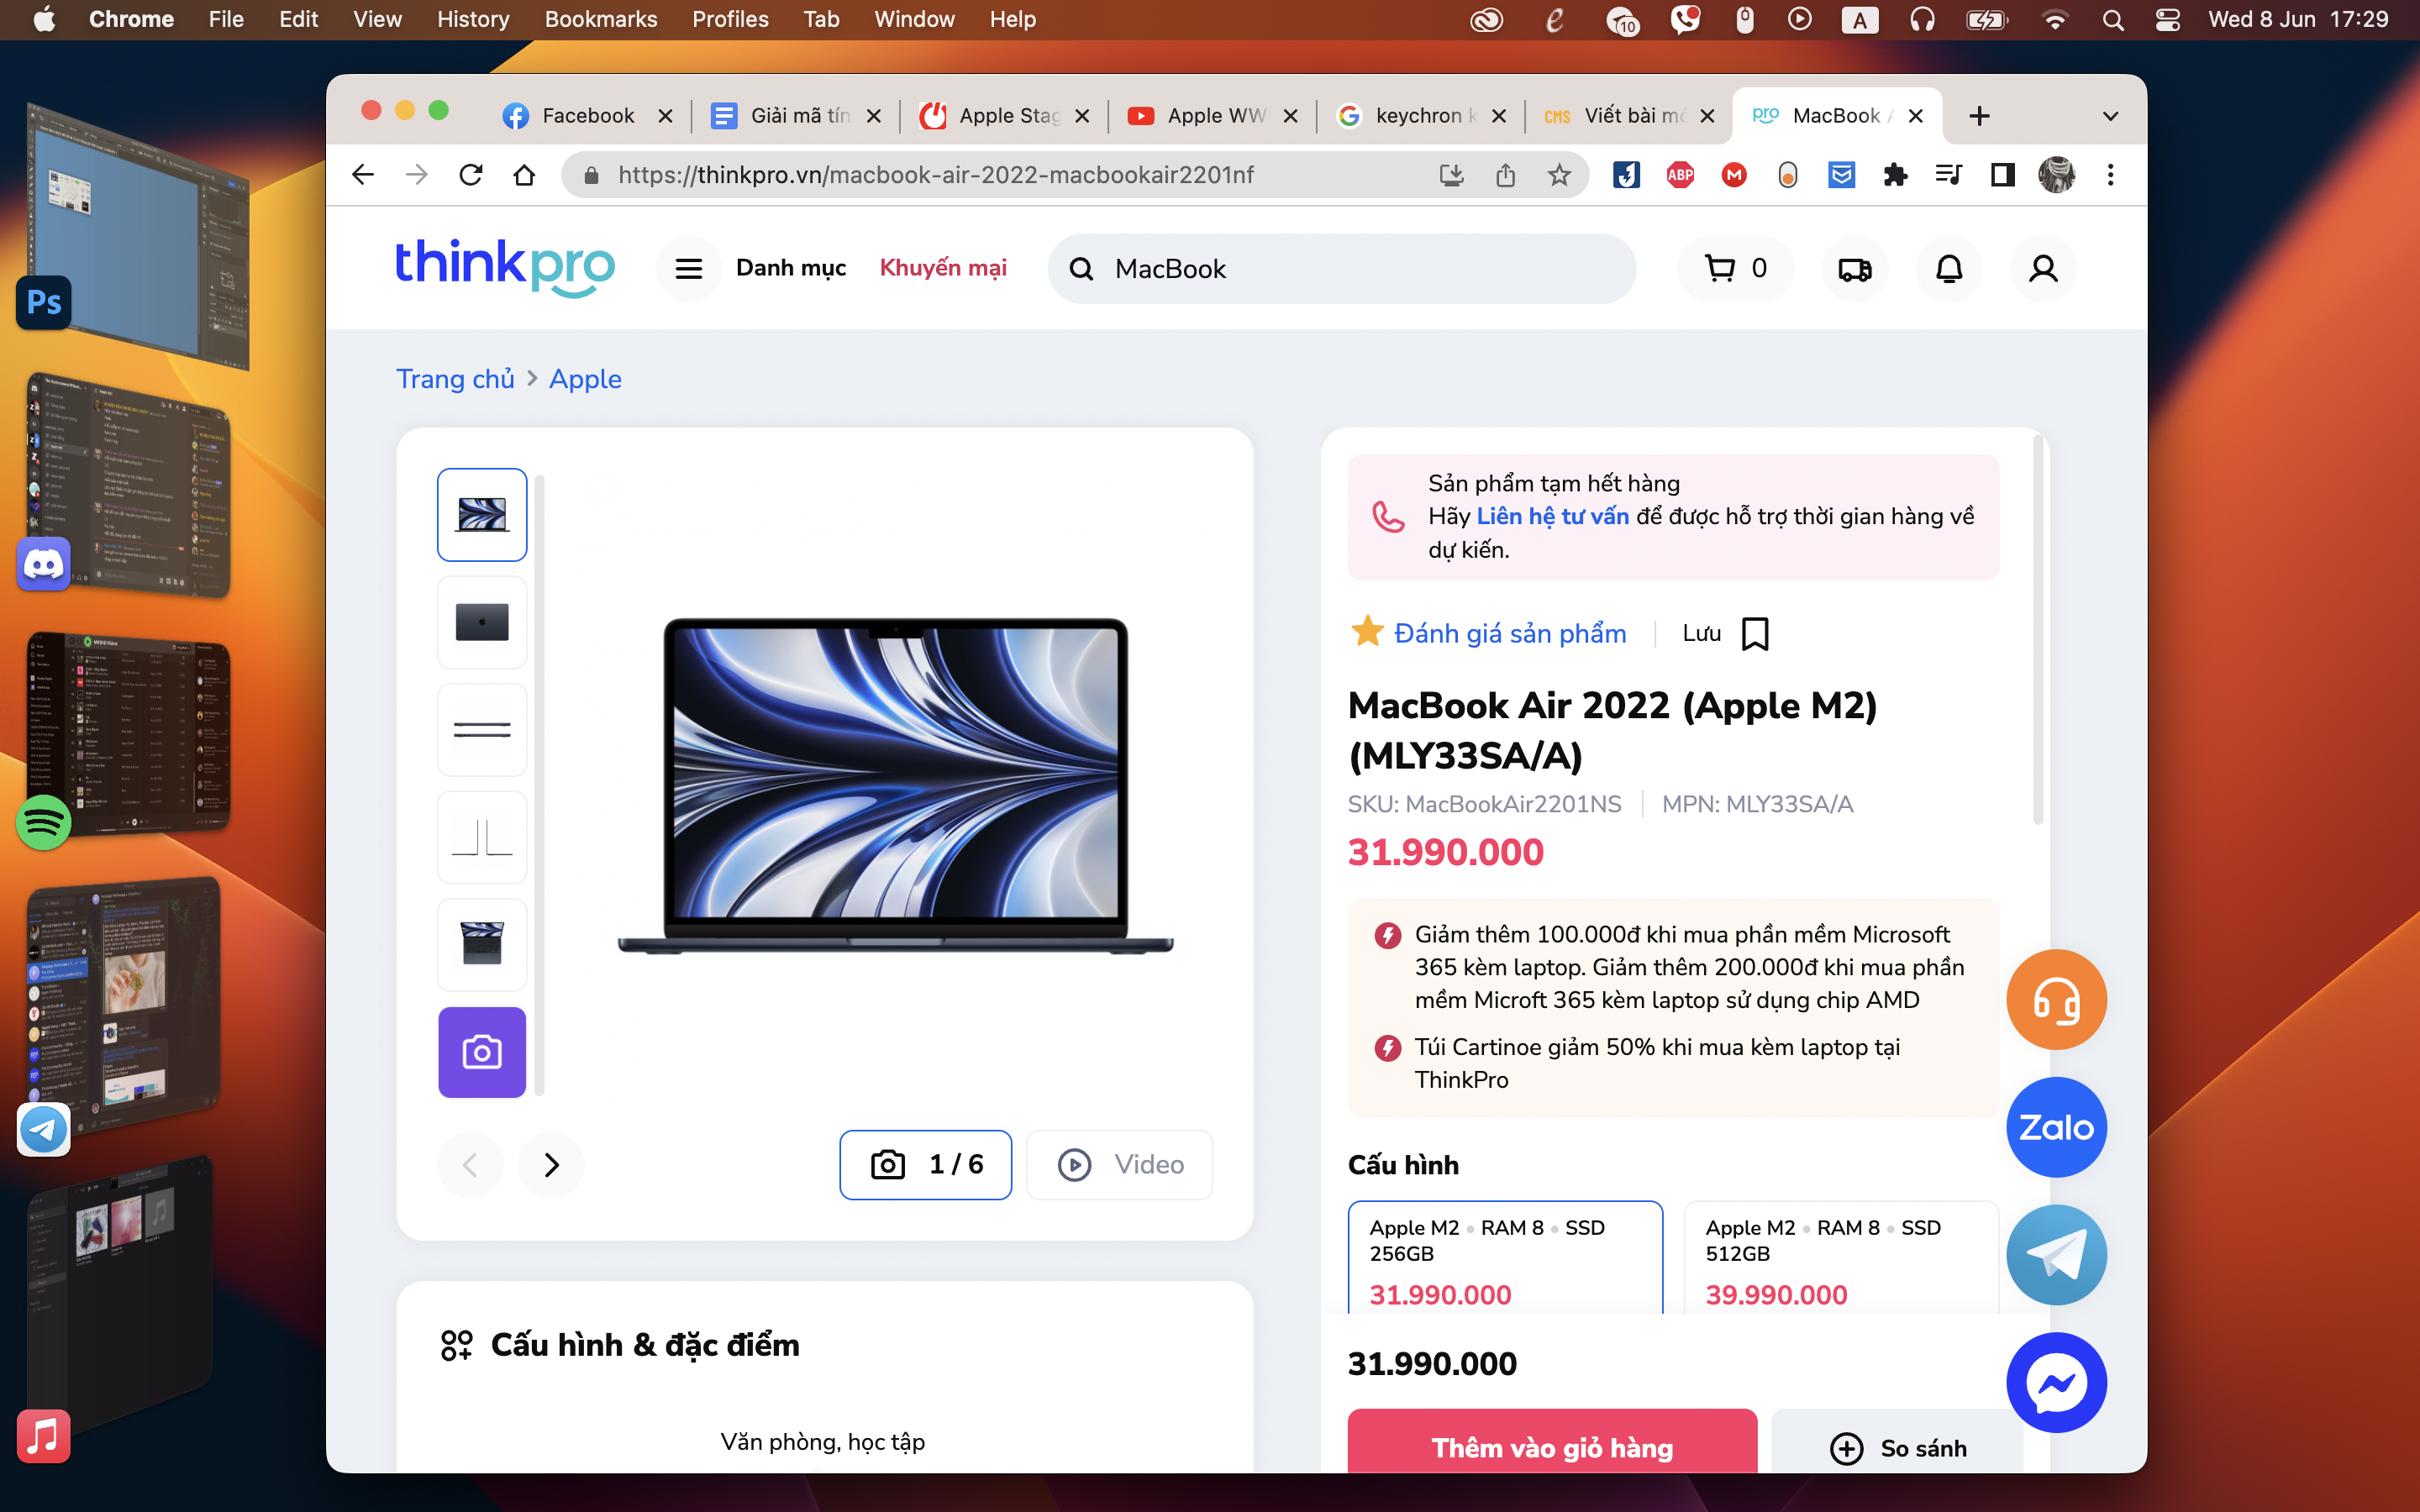Open the Wi-Fi menu in menu bar
Viewport: 2420px width, 1512px height.
2054,20
